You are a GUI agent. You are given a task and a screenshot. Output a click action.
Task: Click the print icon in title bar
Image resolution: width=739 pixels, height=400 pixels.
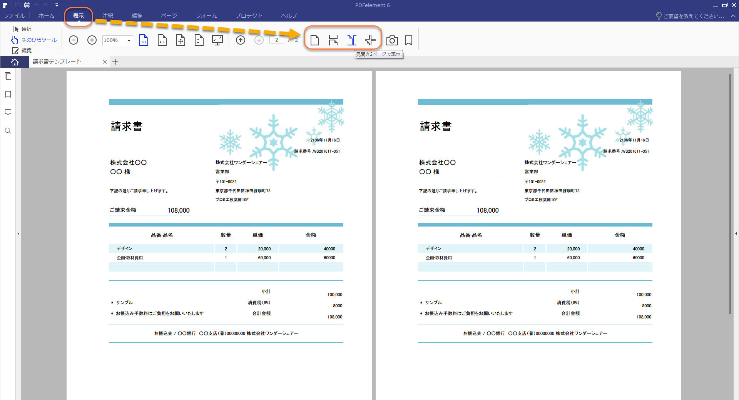pos(27,5)
